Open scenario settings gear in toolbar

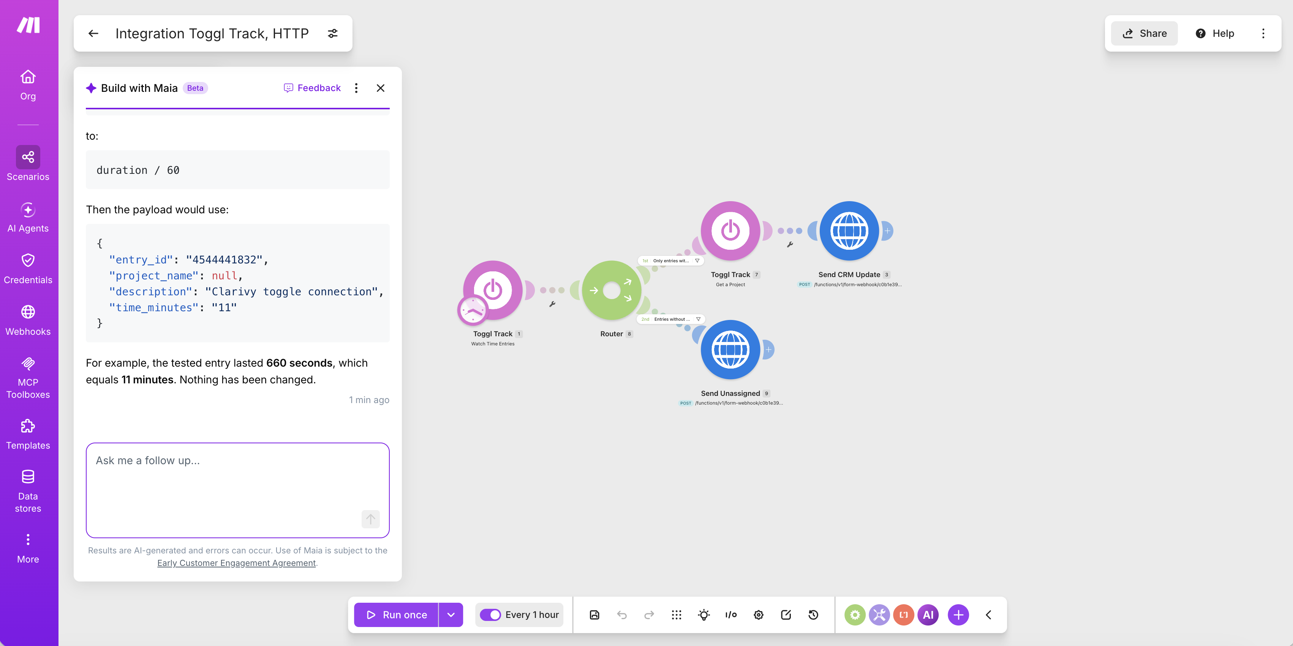click(x=759, y=614)
